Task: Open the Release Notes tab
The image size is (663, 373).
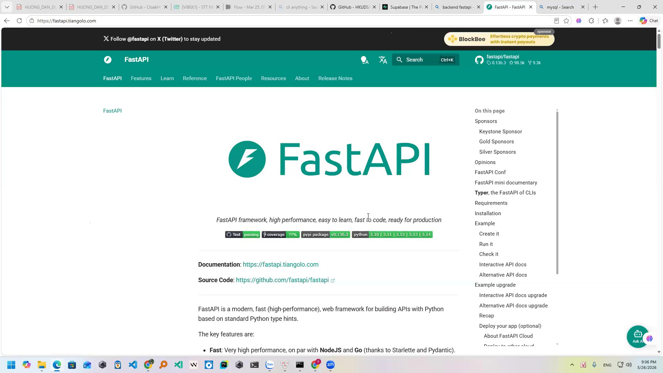Action: point(335,78)
